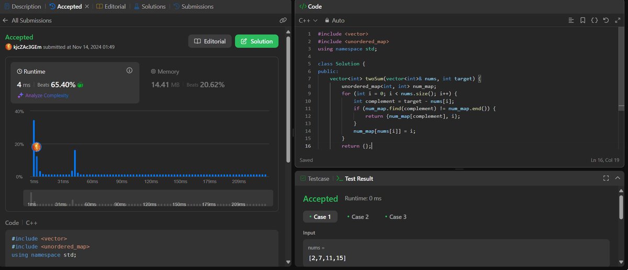Click the fullscreen expand icon in editor
This screenshot has height=270, width=628.
(x=617, y=20)
